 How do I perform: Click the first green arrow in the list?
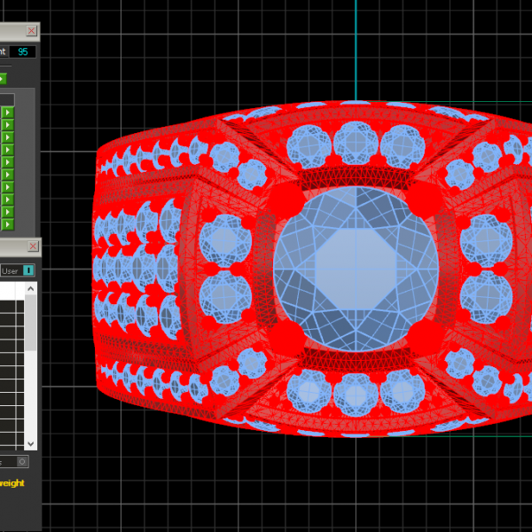6,113
